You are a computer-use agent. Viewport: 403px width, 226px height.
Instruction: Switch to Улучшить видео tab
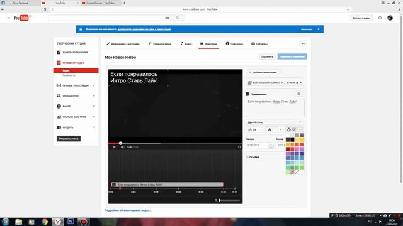pyautogui.click(x=159, y=44)
